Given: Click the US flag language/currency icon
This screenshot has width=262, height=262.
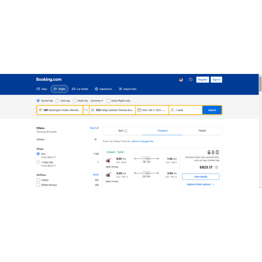Looking at the screenshot, I should (x=181, y=80).
